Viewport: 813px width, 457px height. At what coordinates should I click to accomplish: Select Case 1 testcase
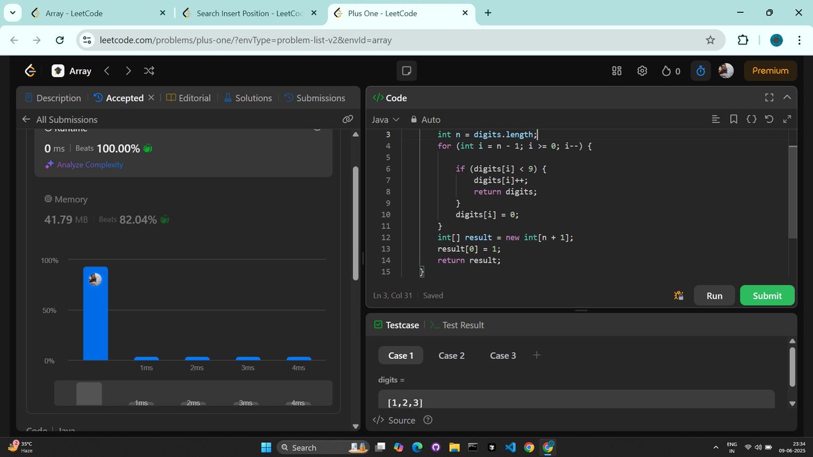coord(400,355)
